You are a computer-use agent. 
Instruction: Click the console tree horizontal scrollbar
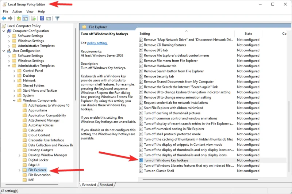point(32,185)
